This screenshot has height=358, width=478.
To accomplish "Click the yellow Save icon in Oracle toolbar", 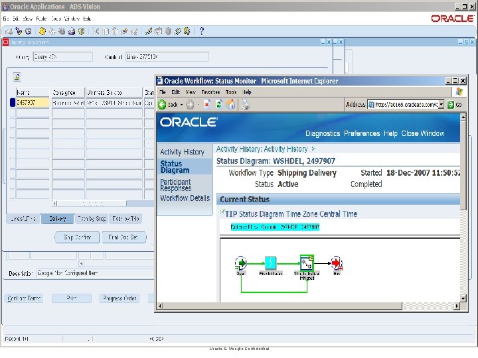I will (42, 31).
